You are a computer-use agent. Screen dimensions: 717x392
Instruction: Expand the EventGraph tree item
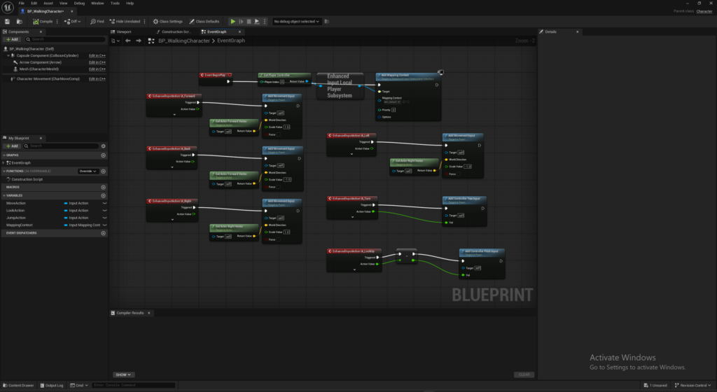(x=4, y=162)
